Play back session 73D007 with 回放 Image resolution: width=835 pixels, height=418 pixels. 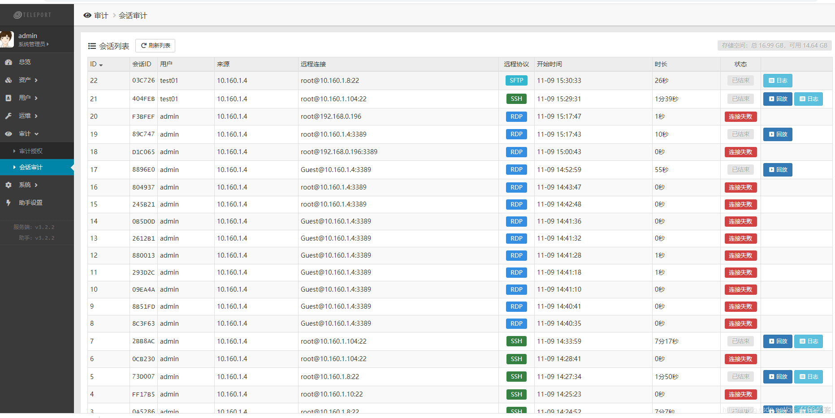pos(778,377)
